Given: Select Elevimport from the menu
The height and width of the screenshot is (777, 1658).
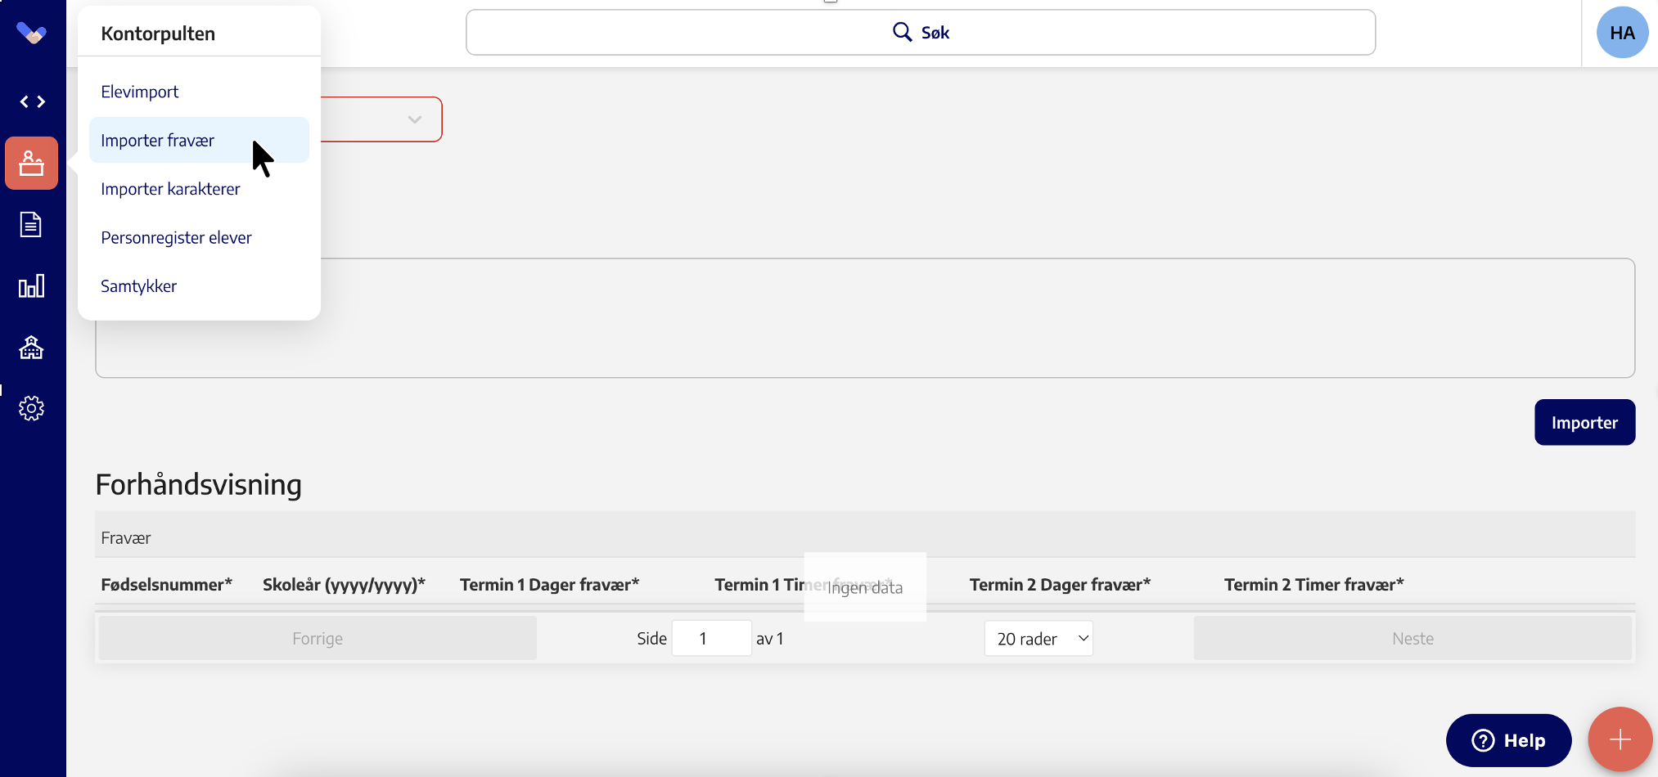Looking at the screenshot, I should 140,92.
